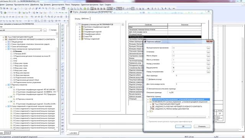This screenshot has height=138, width=245.
Task: Open the Страница menu
Action: (9, 5)
